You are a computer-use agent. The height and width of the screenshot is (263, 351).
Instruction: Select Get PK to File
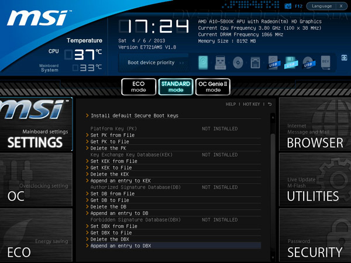pos(174,141)
